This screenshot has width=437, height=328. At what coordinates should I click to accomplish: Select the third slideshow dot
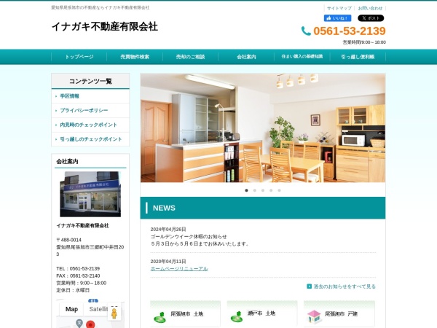263,190
